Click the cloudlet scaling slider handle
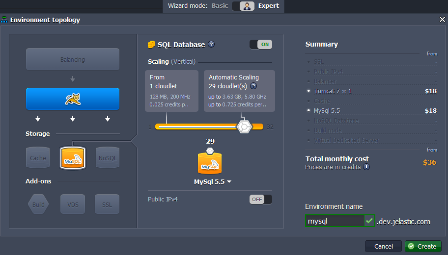Viewport: 448px width, 255px height. 244,127
